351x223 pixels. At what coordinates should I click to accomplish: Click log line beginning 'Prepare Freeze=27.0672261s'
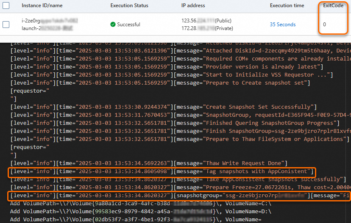tap(181, 187)
